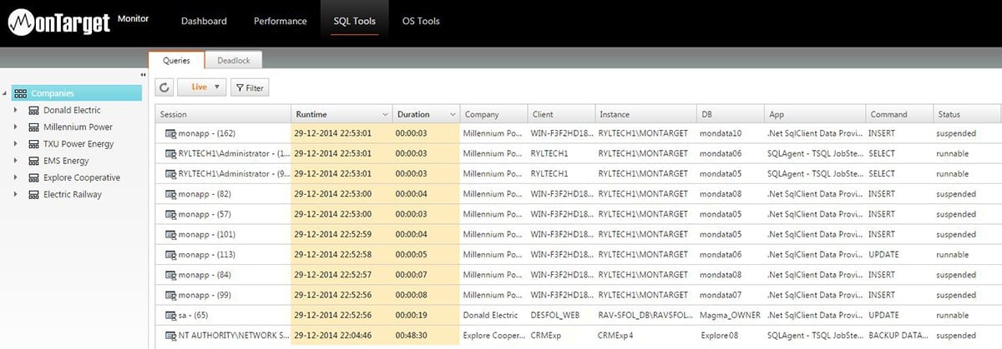Click the Explore Cooperative company icon
This screenshot has width=1002, height=349.
coord(33,177)
